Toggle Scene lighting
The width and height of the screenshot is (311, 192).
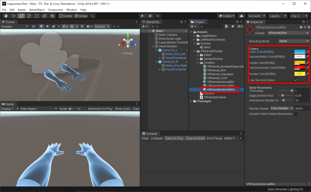click(x=41, y=26)
